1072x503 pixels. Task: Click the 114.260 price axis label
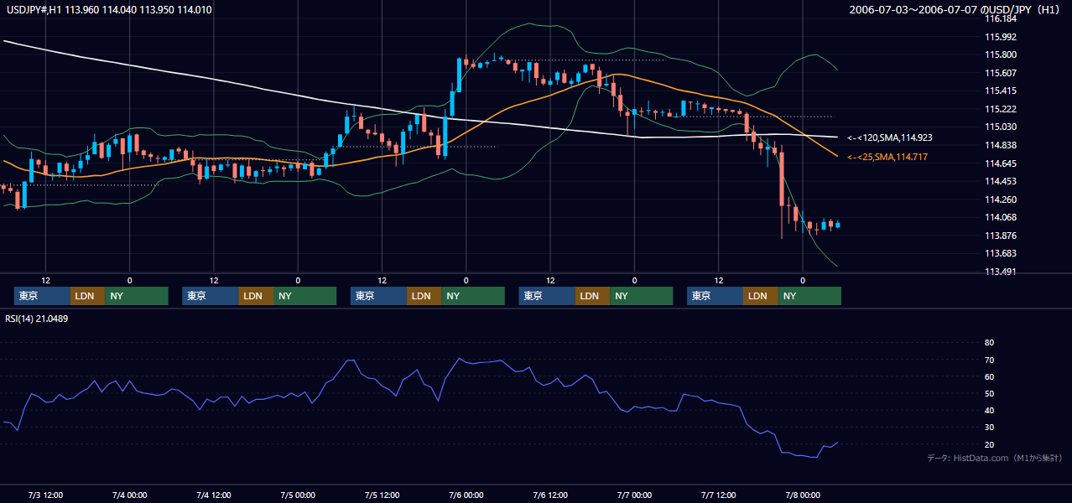(1000, 200)
